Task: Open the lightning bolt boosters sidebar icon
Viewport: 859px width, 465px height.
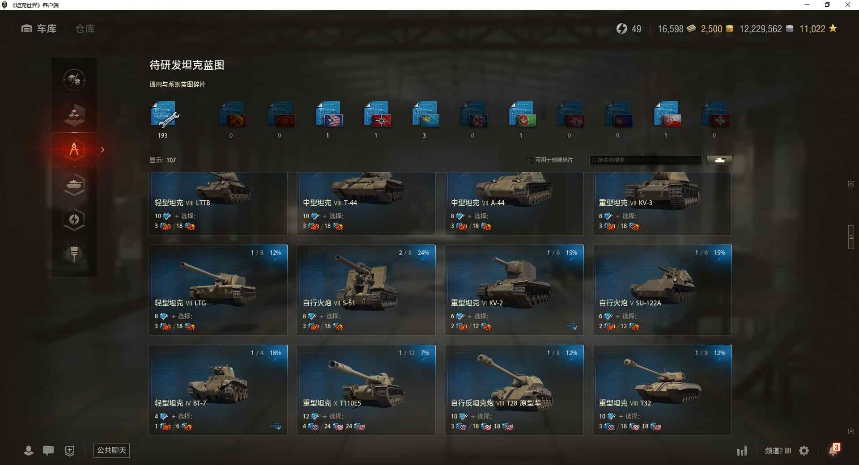Action: (x=74, y=219)
